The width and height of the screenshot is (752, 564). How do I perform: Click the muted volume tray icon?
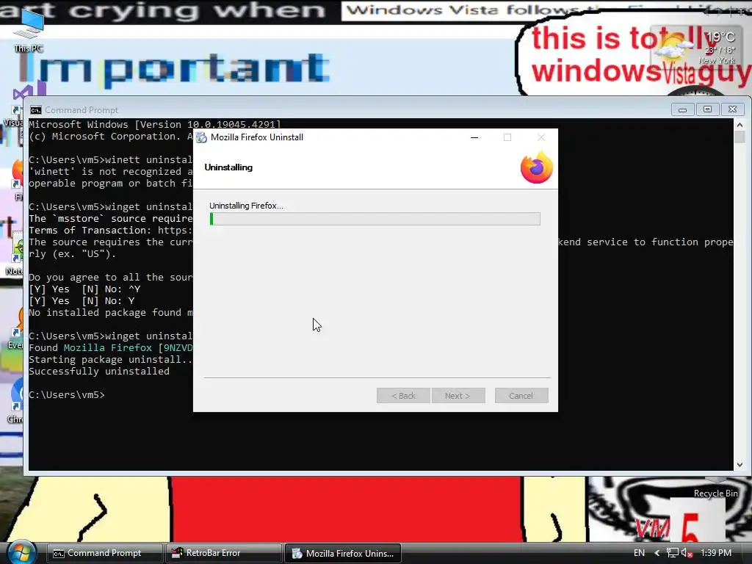pos(687,553)
